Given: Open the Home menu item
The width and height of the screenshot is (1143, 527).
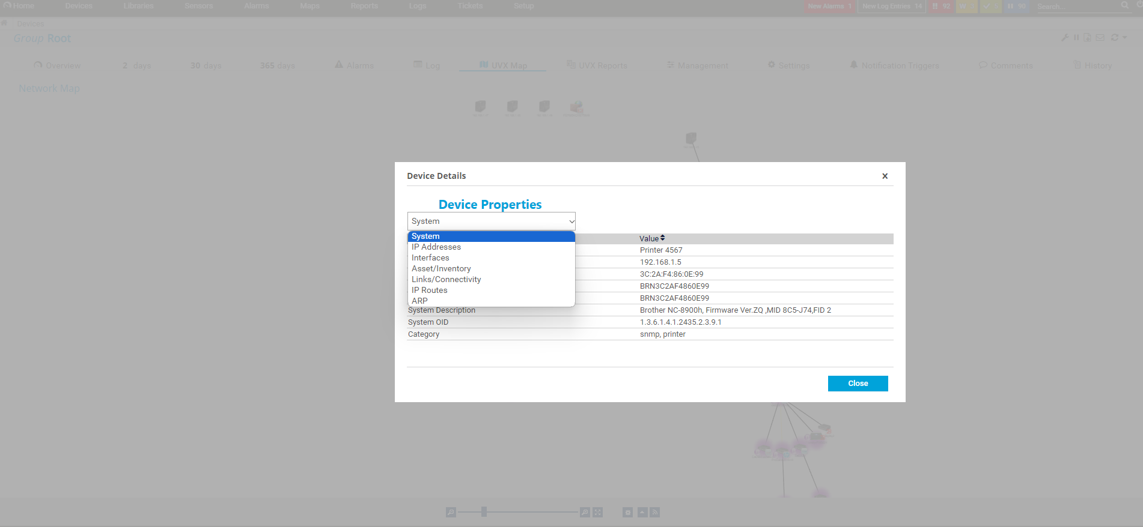Looking at the screenshot, I should coord(19,5).
